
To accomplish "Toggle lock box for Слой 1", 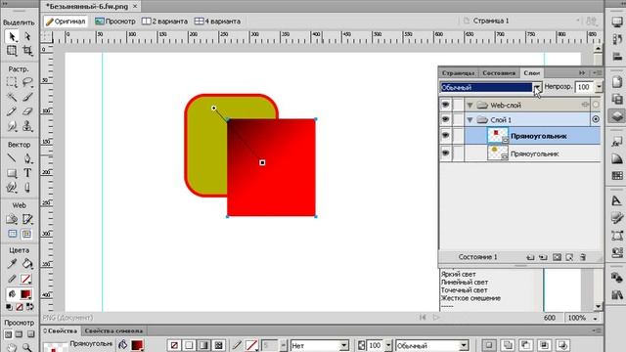I will 459,119.
